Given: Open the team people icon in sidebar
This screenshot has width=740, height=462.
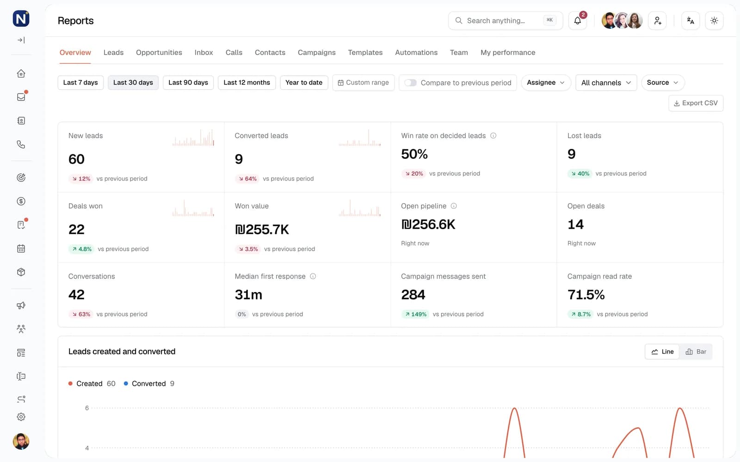Looking at the screenshot, I should 21,329.
